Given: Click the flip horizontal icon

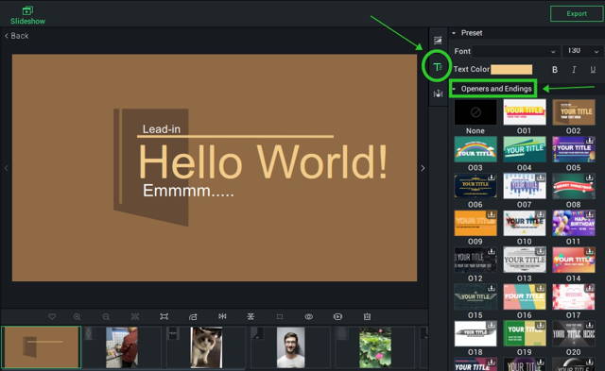Looking at the screenshot, I should tap(222, 316).
